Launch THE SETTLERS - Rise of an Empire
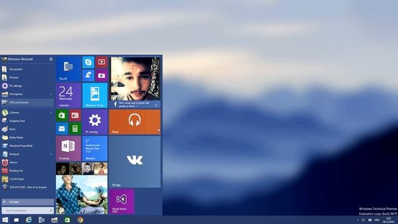The width and height of the screenshot is (398, 224). coord(27,187)
